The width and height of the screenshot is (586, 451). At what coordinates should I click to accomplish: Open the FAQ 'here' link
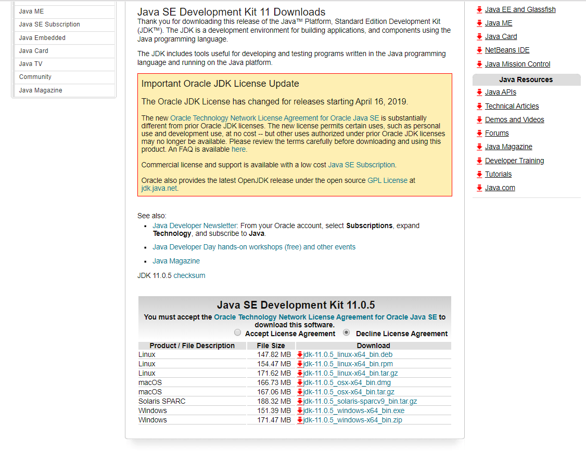(x=238, y=149)
